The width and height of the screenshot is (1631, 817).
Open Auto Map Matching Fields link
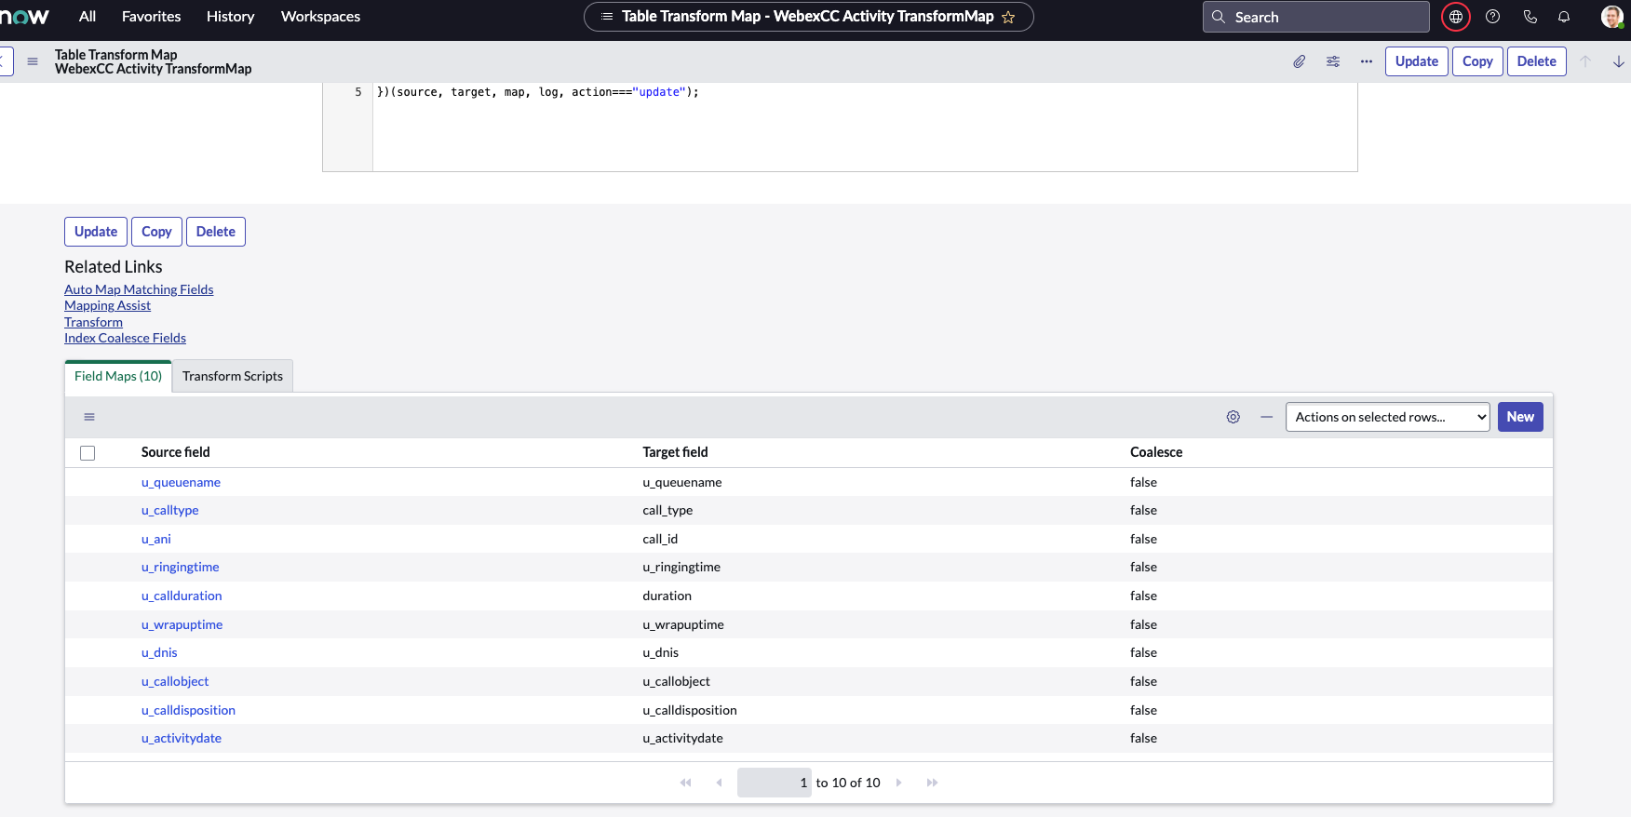coord(139,289)
